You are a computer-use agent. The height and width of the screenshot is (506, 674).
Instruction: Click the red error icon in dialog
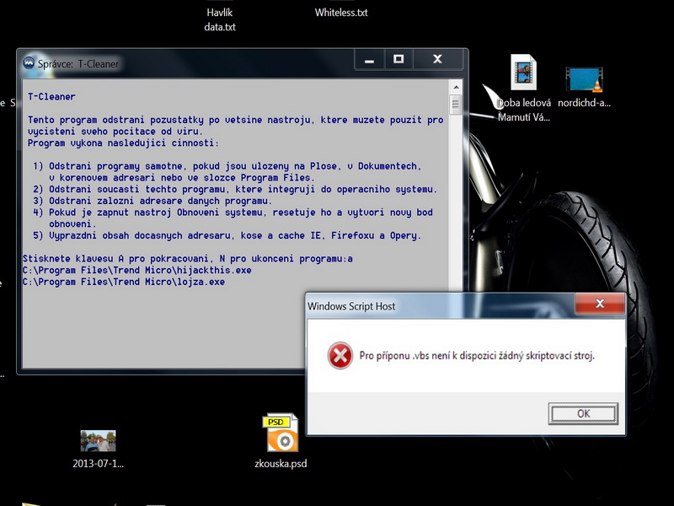coord(340,356)
